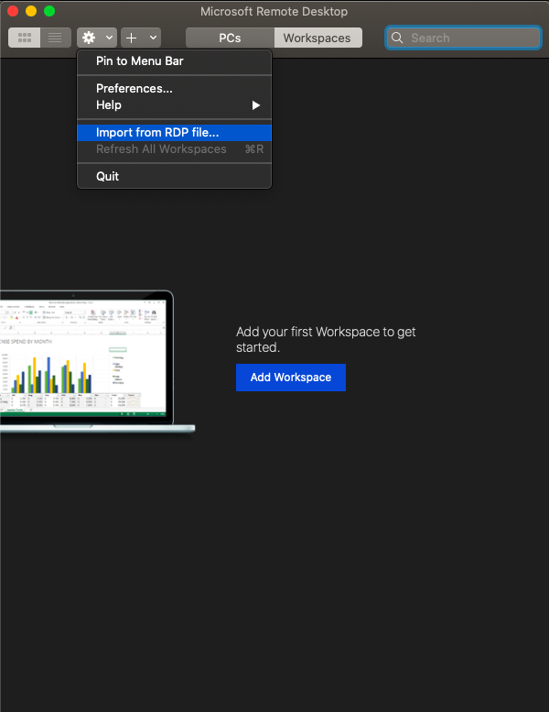Click the Microsoft Remote Desktop title
This screenshot has height=712, width=549.
274,11
